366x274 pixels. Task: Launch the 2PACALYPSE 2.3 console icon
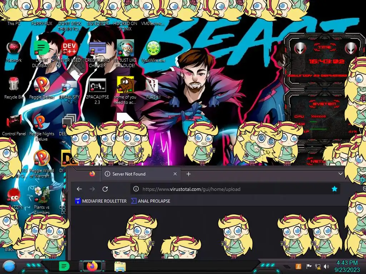point(97,91)
